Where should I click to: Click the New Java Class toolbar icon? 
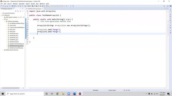click(43, 6)
